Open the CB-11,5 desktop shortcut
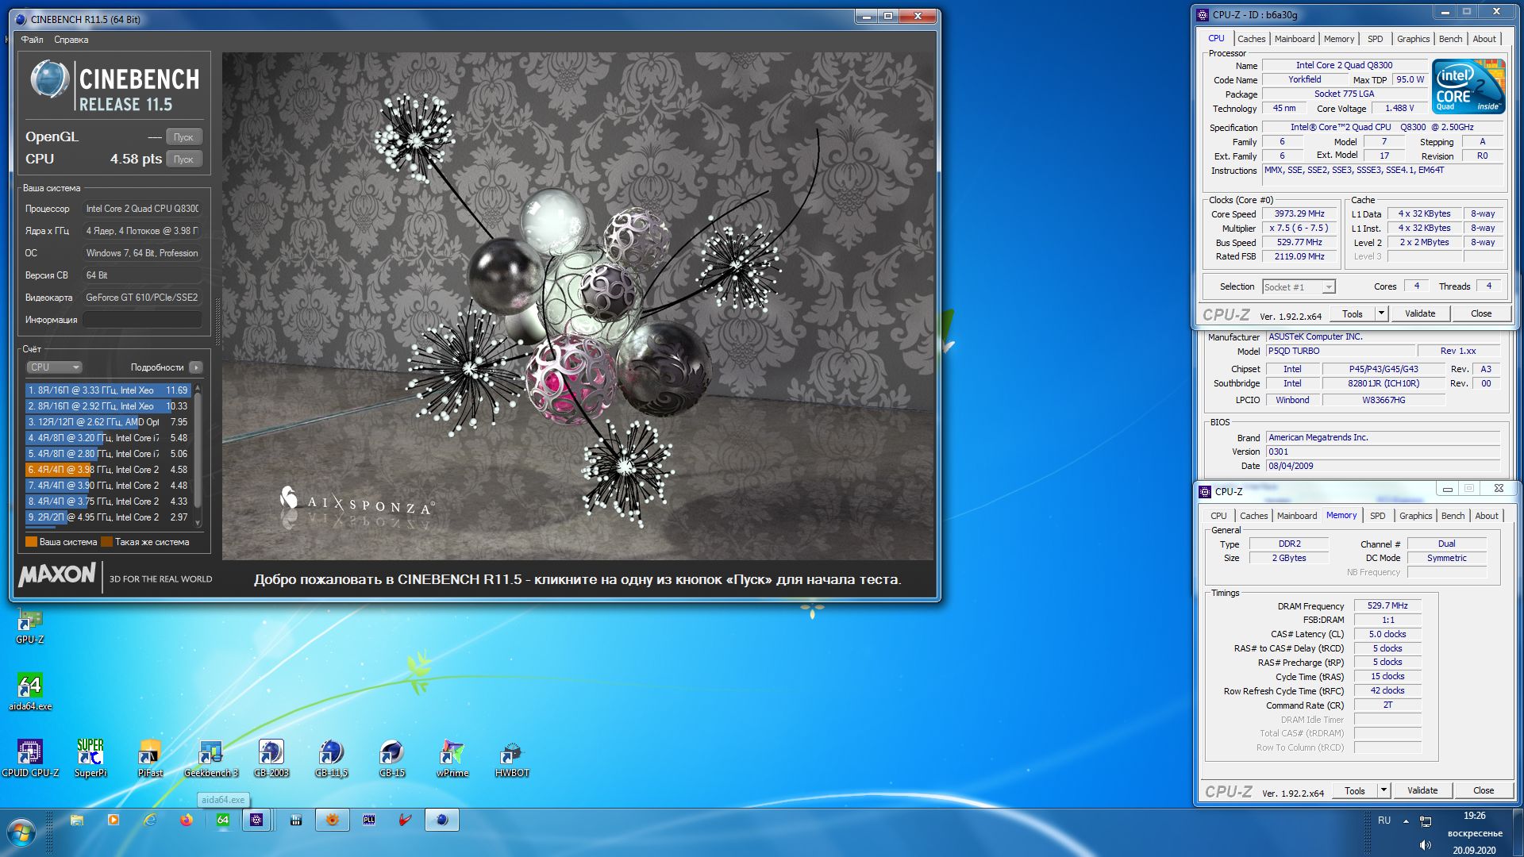The width and height of the screenshot is (1524, 857). click(332, 758)
